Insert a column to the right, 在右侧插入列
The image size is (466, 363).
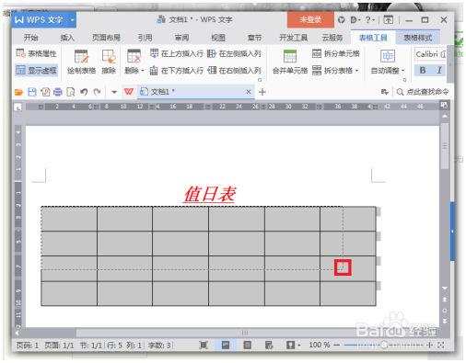235,71
